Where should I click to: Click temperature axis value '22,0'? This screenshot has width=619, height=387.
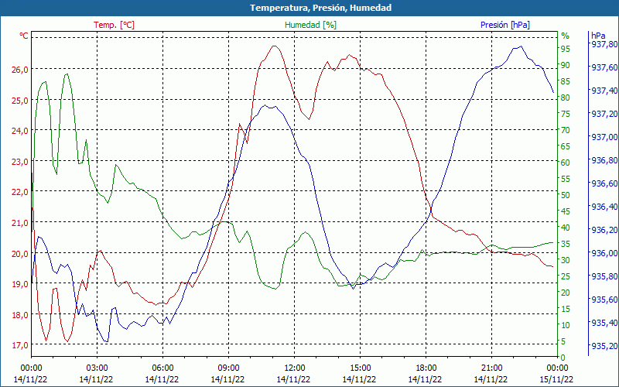pyautogui.click(x=20, y=192)
